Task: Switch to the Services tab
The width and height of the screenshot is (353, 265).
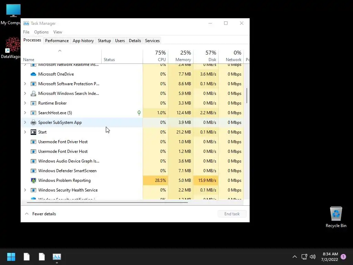Action: pos(152,41)
